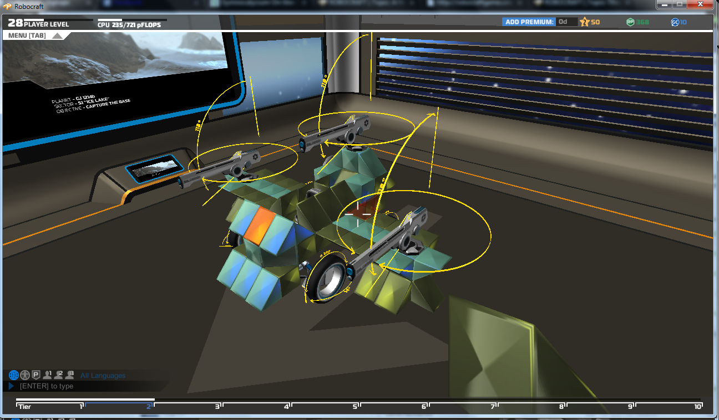Click the RP robo points icon

630,22
